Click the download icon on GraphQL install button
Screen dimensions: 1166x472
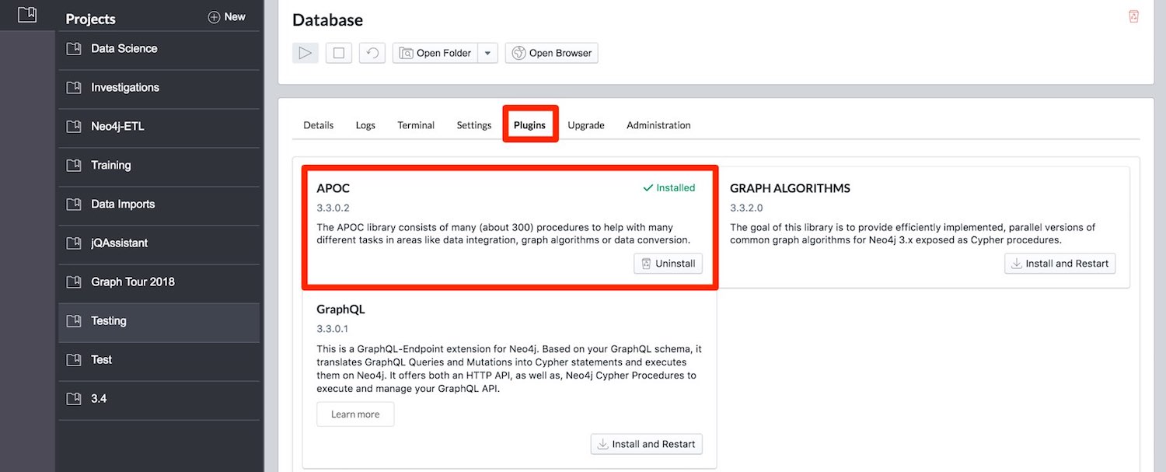click(x=602, y=444)
